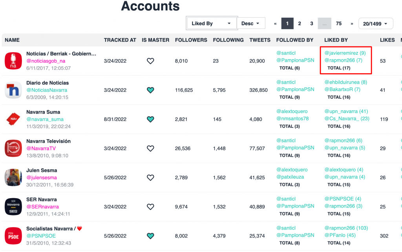Toggle master heart for Navarra Suma
402x252 pixels.
coord(150,120)
